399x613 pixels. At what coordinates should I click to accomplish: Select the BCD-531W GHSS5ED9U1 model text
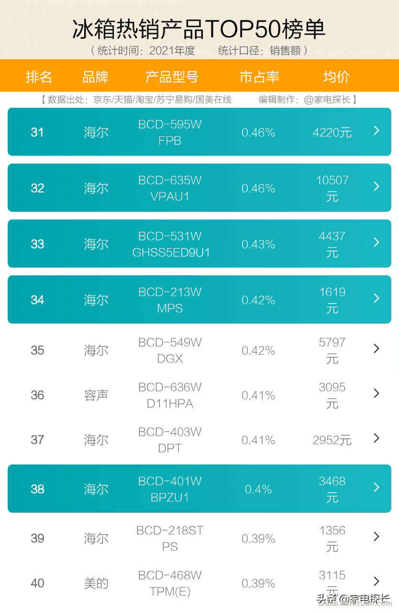click(x=171, y=244)
